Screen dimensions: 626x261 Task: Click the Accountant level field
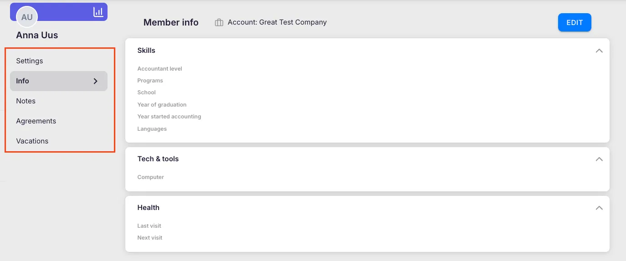coord(160,69)
